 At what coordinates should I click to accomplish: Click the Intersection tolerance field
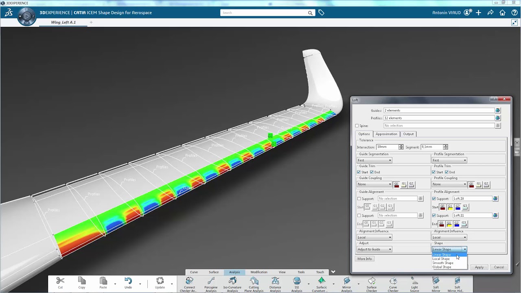click(387, 147)
